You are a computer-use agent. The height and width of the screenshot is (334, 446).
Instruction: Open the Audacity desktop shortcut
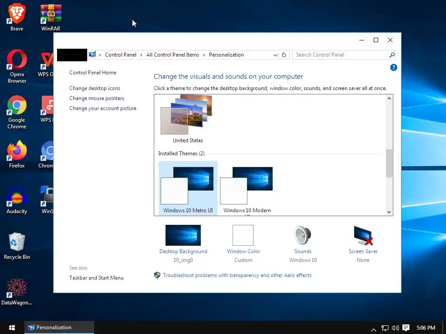coord(17,200)
